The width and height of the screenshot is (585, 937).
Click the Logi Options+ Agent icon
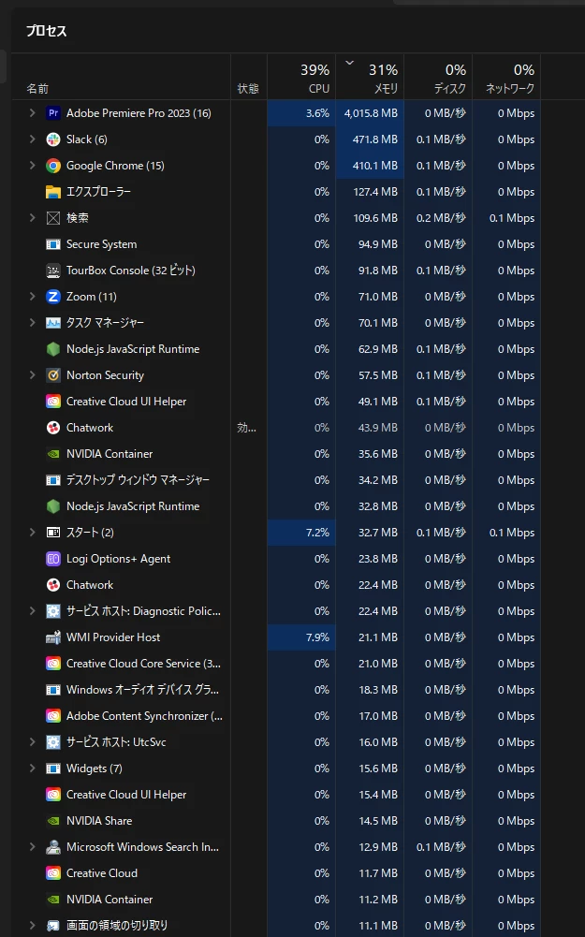pos(53,559)
